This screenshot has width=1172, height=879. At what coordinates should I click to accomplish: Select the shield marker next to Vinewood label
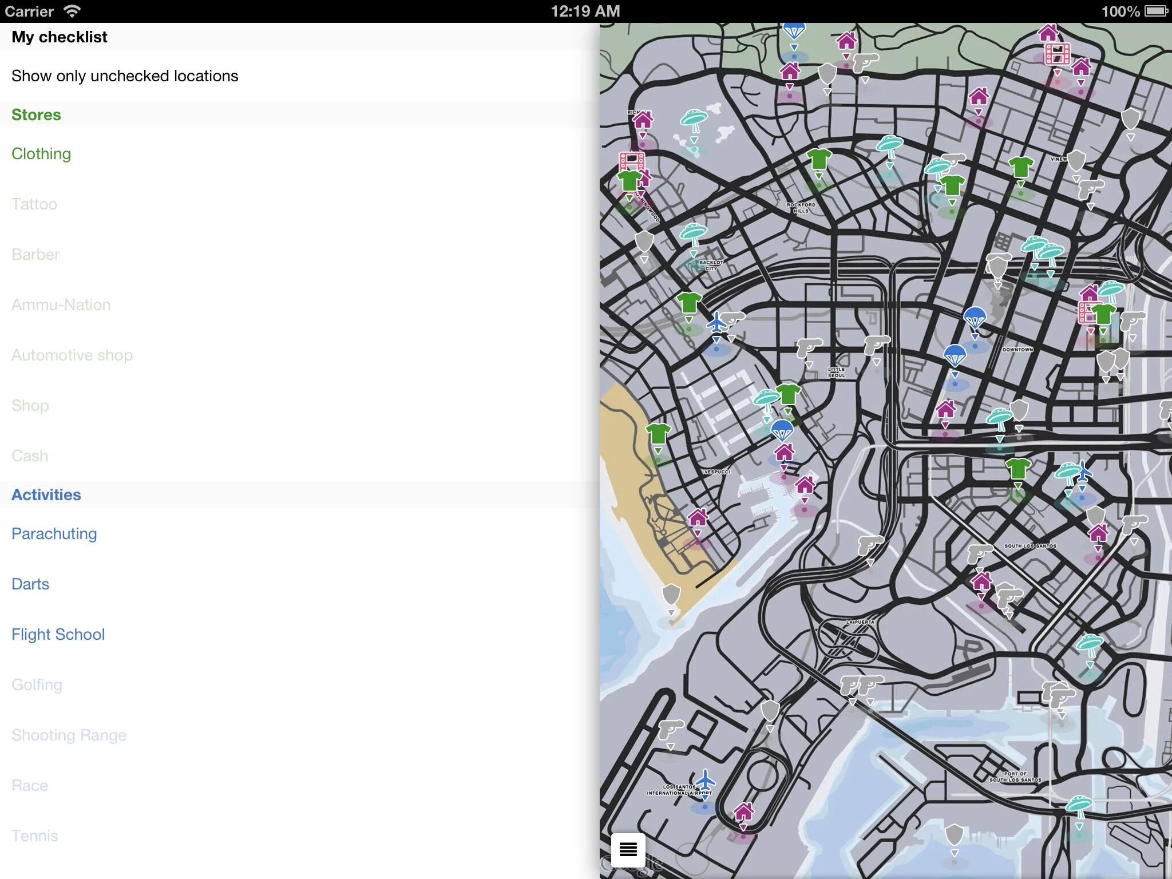pyautogui.click(x=1076, y=162)
